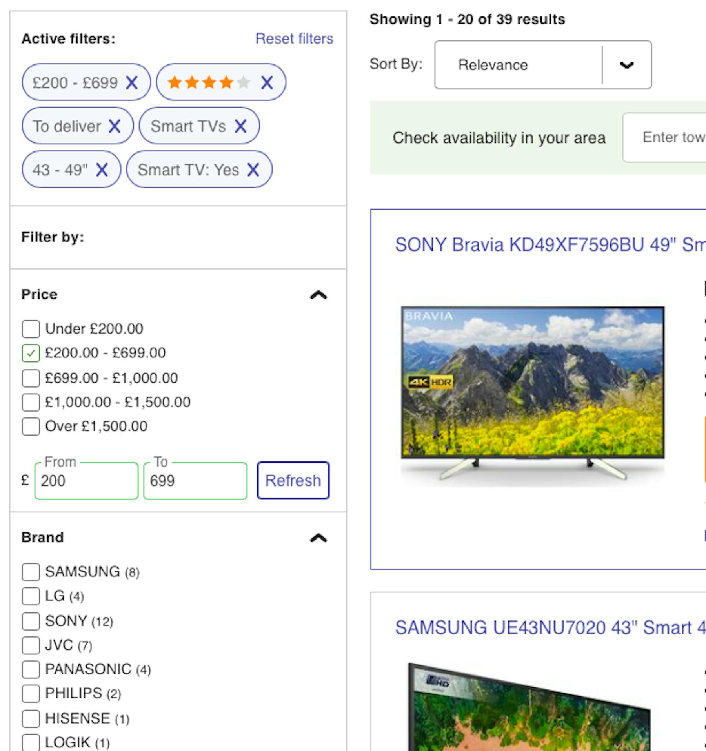Click the To price input field
Image resolution: width=706 pixels, height=751 pixels.
(x=195, y=481)
